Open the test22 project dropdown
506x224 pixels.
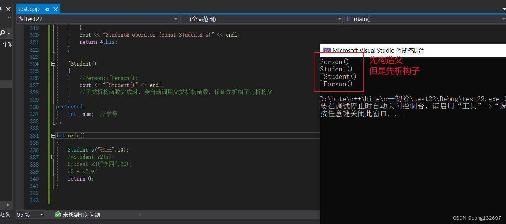(176, 19)
